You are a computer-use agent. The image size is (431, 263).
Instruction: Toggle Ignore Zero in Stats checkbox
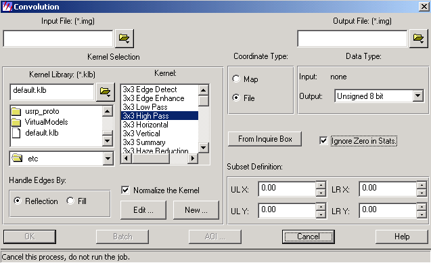[323, 141]
